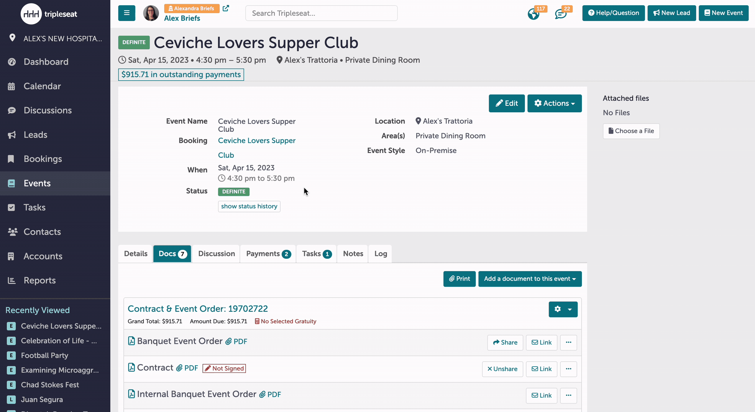This screenshot has width=755, height=412.
Task: Click the Bookings bookmark icon
Action: pos(11,159)
